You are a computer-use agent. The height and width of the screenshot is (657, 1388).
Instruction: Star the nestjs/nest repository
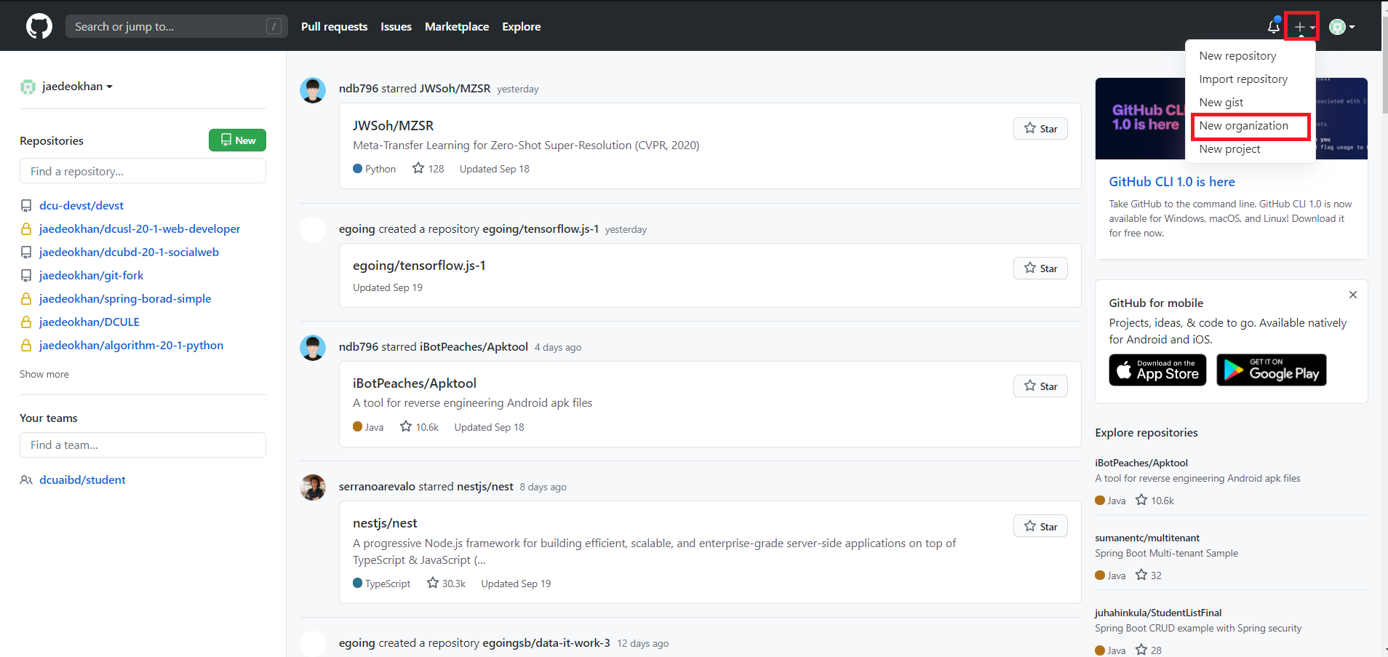(x=1040, y=527)
